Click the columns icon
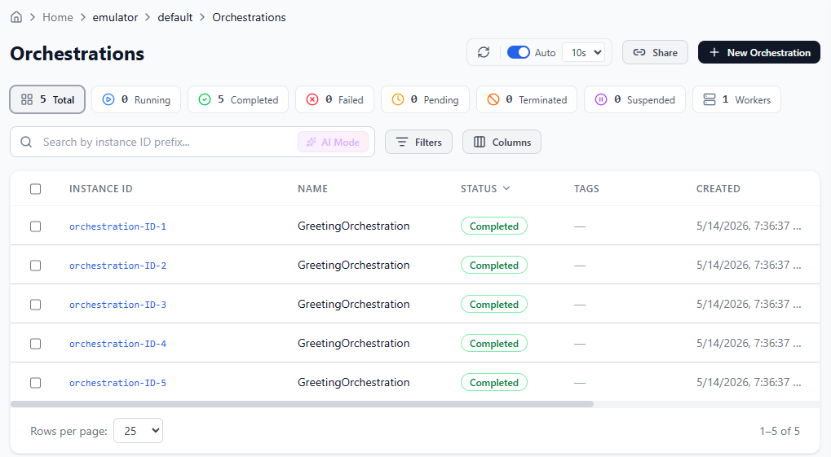This screenshot has width=831, height=457. (x=479, y=142)
